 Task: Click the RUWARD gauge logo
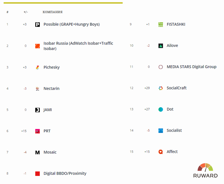(x=205, y=171)
